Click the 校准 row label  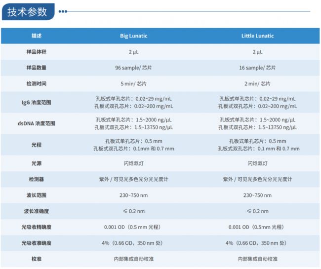(x=37, y=259)
